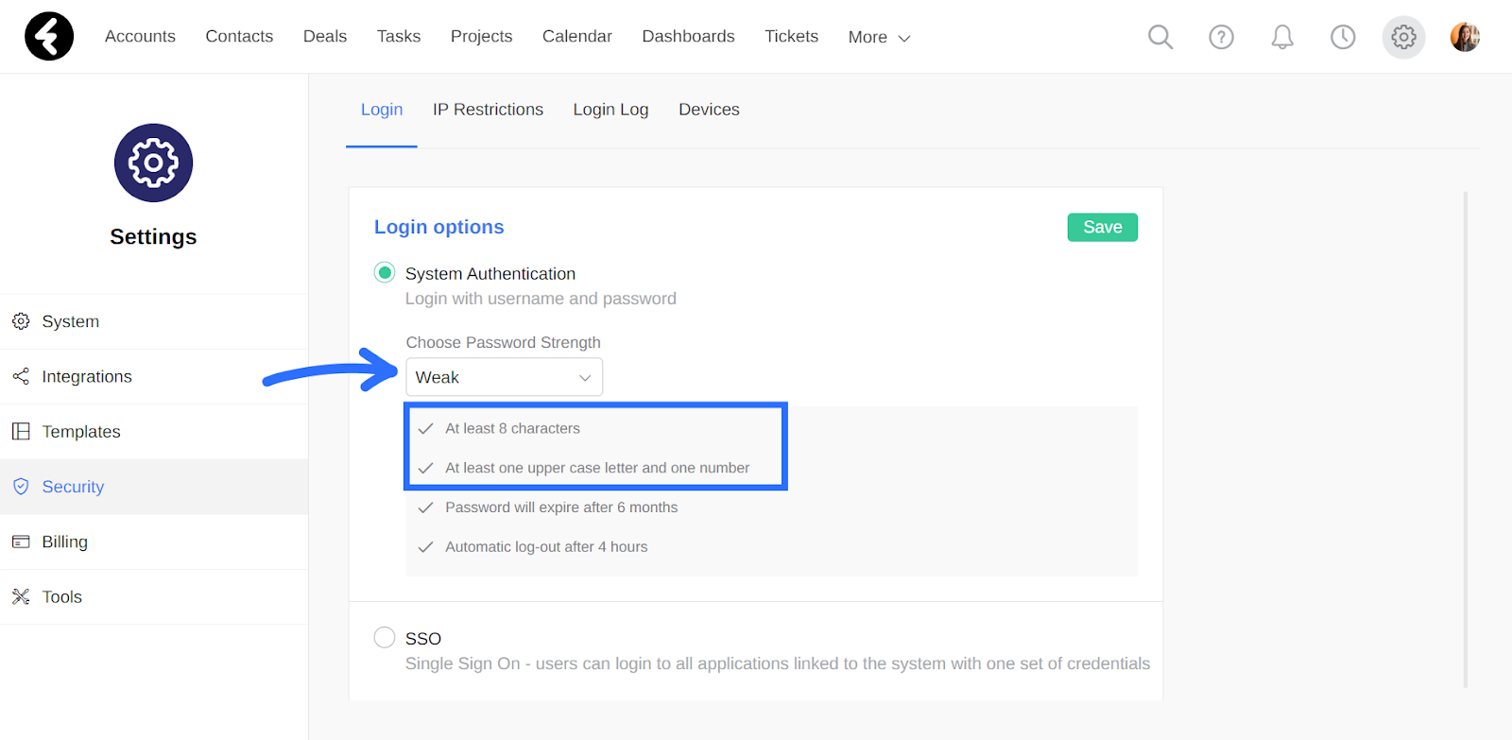This screenshot has width=1512, height=740.
Task: Go to Projects in top navigation
Action: click(x=481, y=36)
